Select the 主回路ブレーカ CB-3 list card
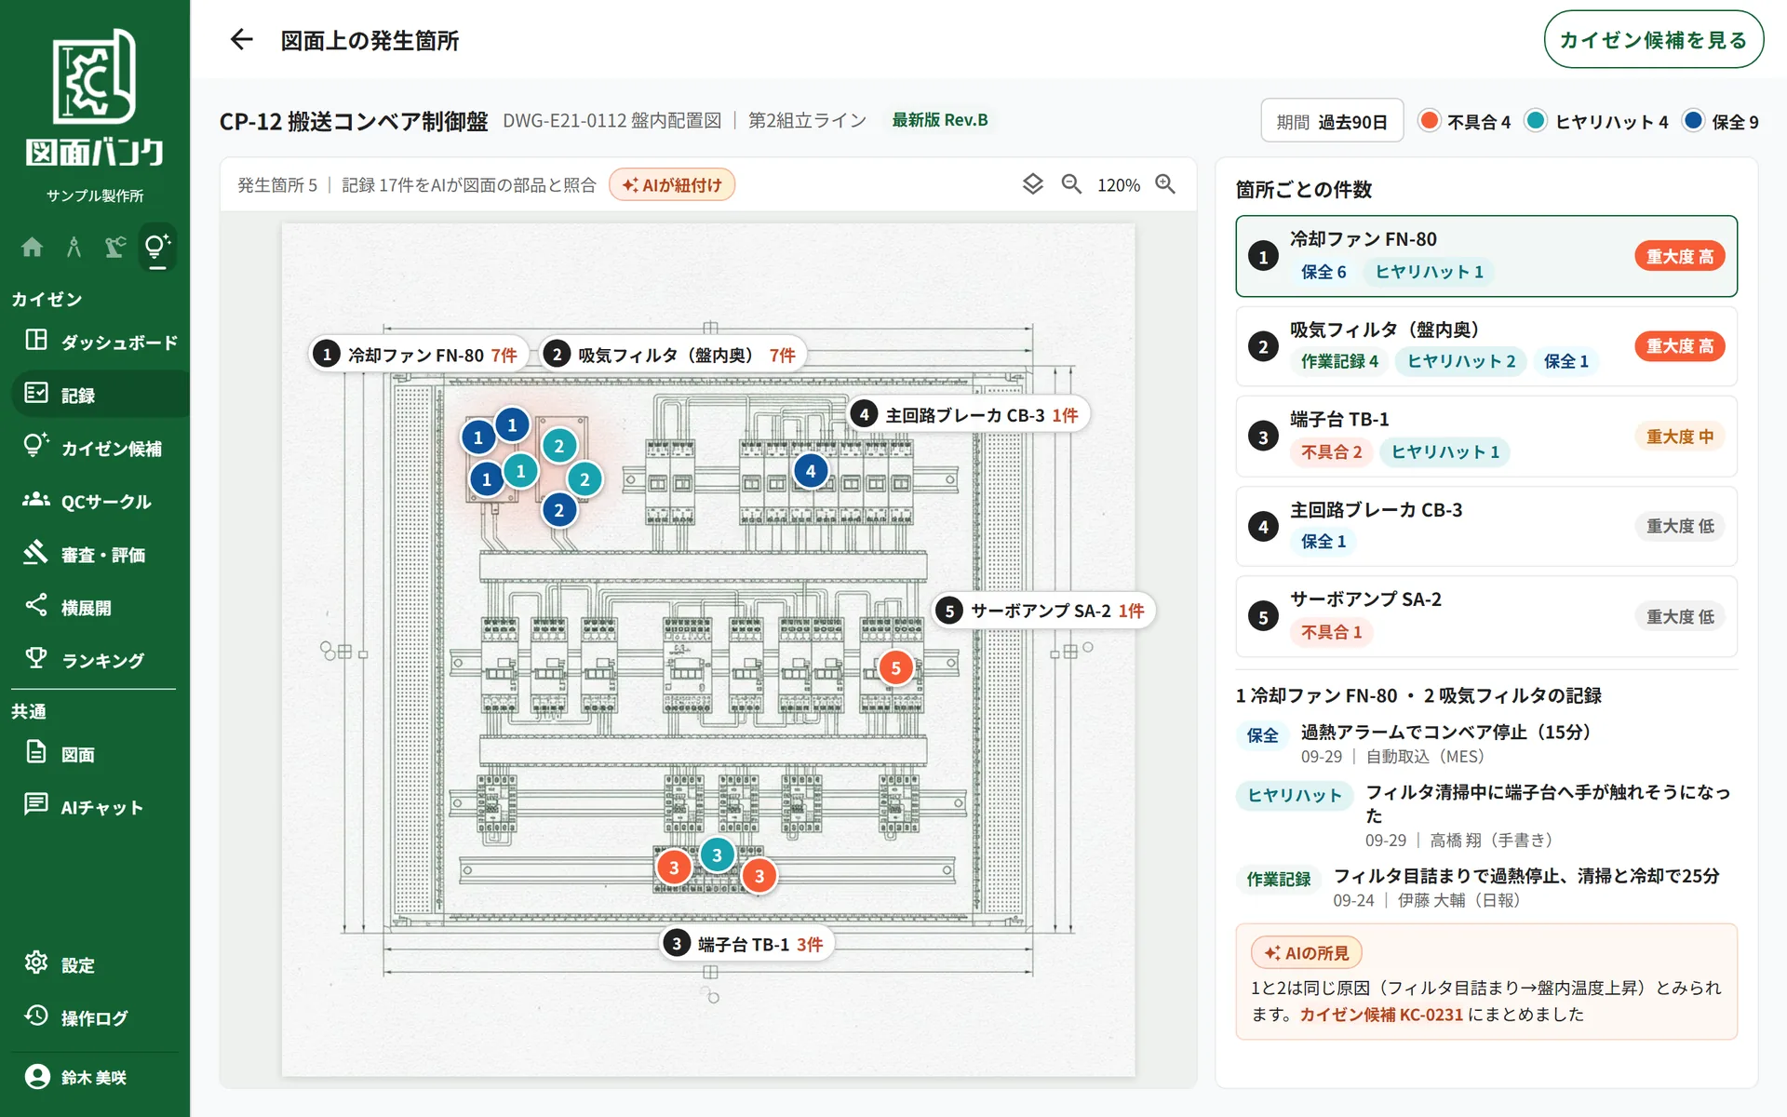 tap(1486, 526)
